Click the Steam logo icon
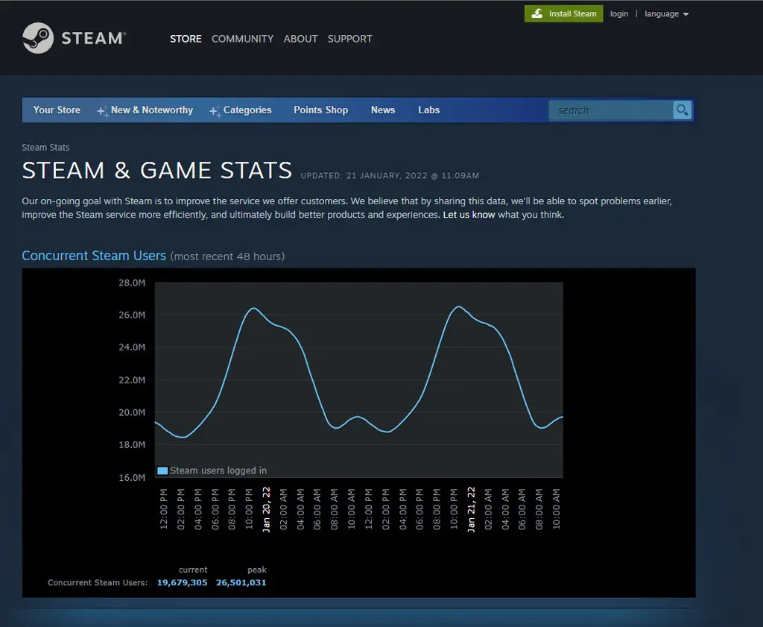763x627 pixels. (x=38, y=38)
